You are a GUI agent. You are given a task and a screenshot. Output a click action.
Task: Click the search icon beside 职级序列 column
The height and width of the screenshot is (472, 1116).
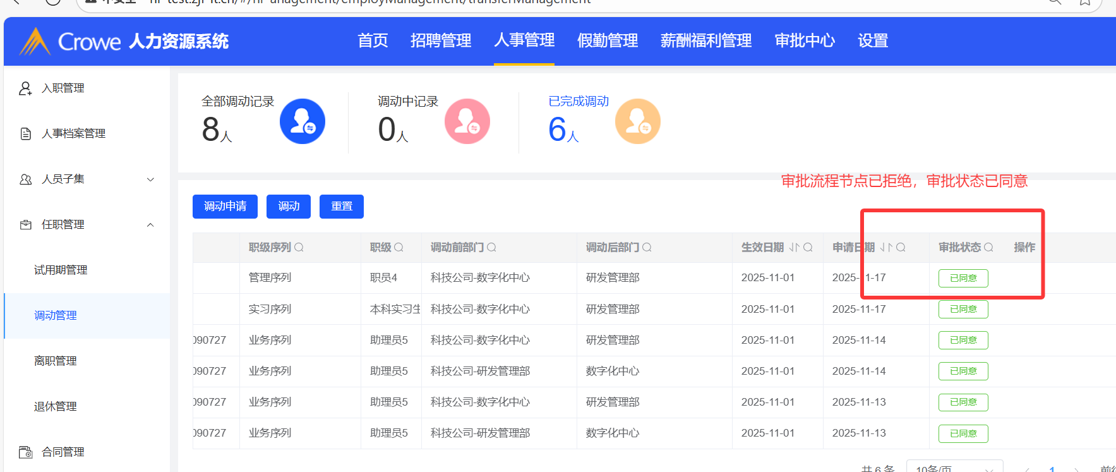[x=299, y=248]
